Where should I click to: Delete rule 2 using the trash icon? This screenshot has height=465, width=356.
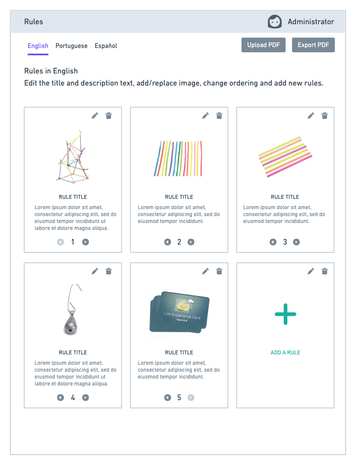pos(219,116)
